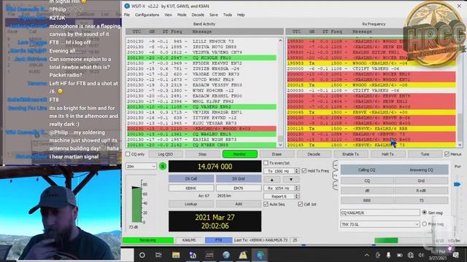Image resolution: width=467 pixels, height=262 pixels.
Task: Click the R+dB message button
Action: tap(421, 191)
